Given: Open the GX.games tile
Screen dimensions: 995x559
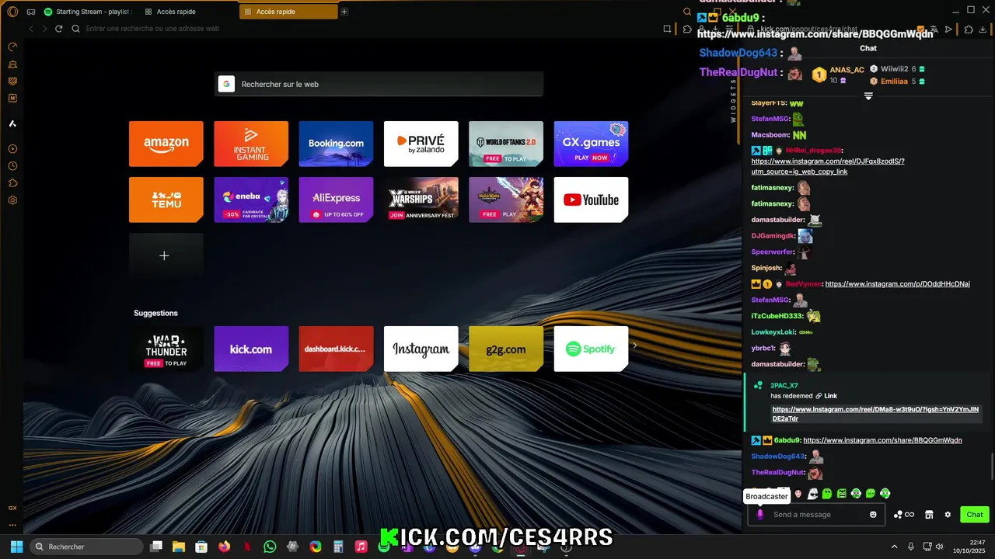Looking at the screenshot, I should 591,144.
